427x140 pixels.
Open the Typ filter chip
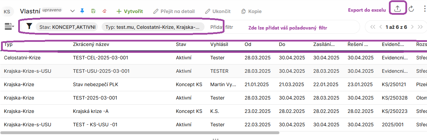click(x=153, y=27)
